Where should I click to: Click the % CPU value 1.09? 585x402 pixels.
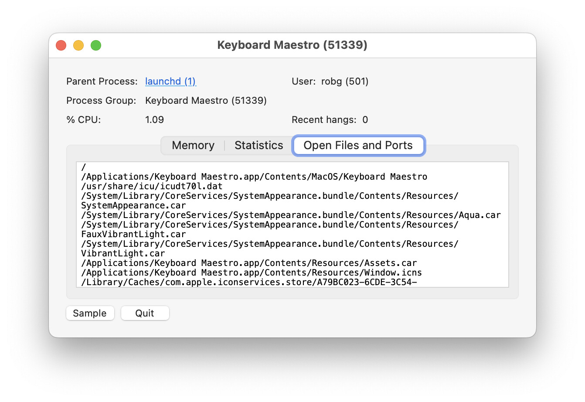click(x=154, y=120)
